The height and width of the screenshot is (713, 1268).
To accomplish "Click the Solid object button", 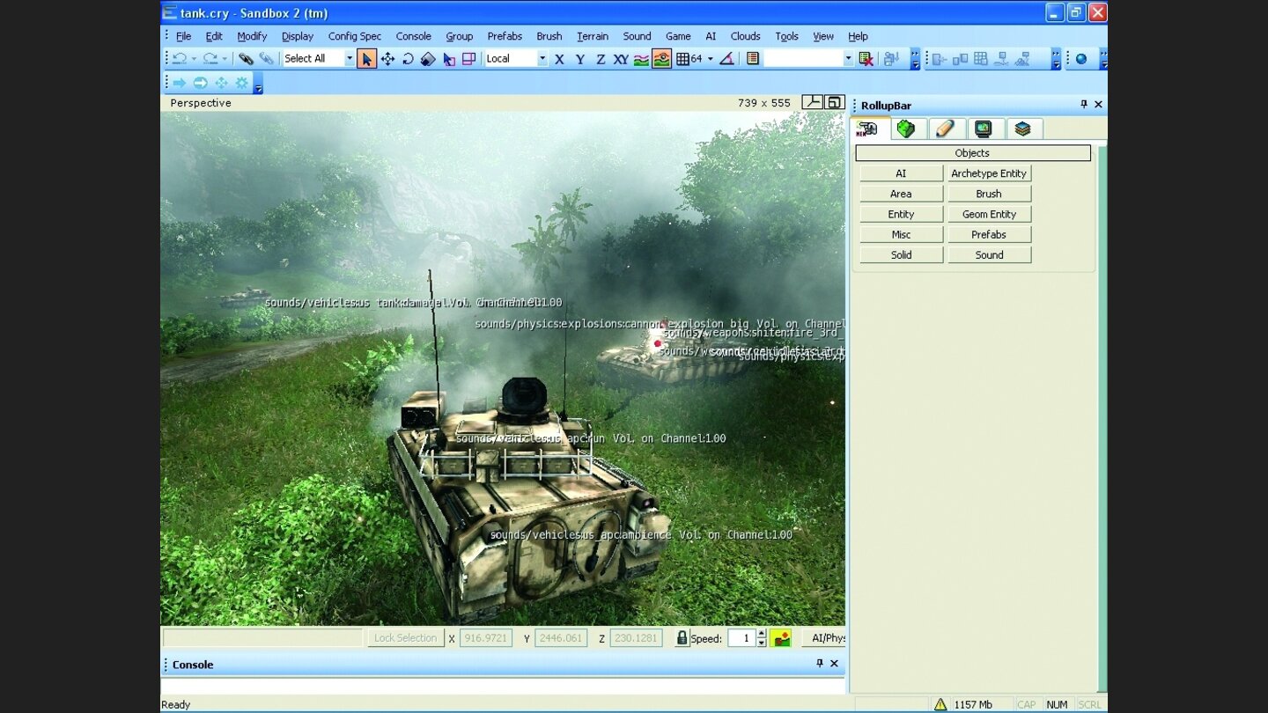I will [901, 254].
